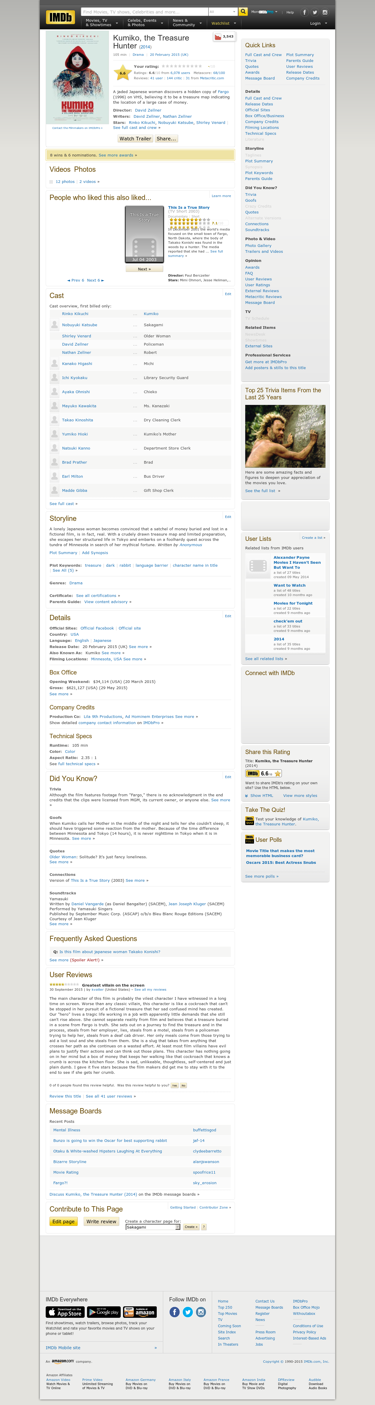The image size is (375, 1405).
Task: Click the IMDb Poll icon beside User Polls
Action: click(x=249, y=839)
